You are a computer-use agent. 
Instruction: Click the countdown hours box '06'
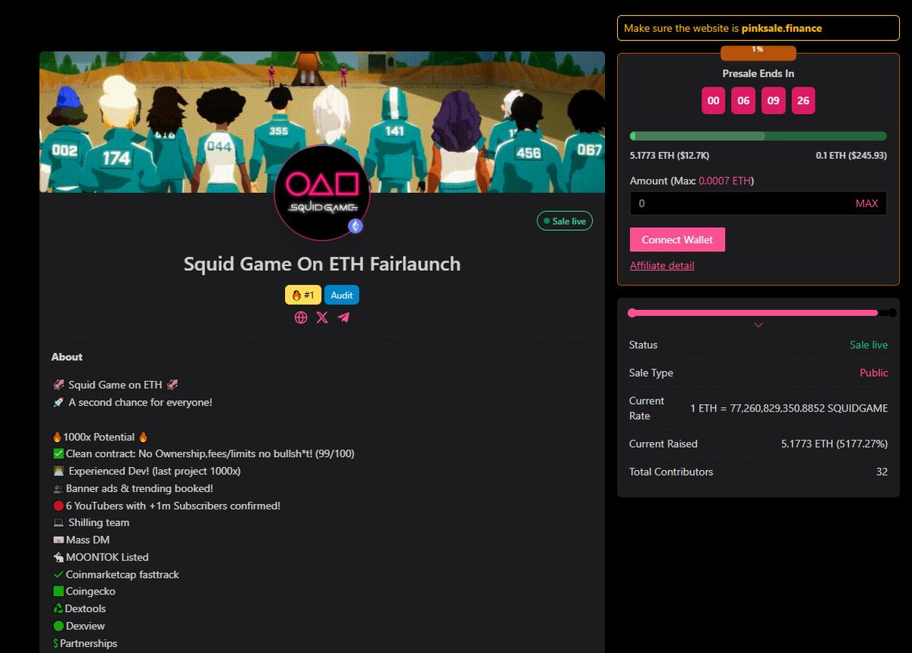(743, 101)
